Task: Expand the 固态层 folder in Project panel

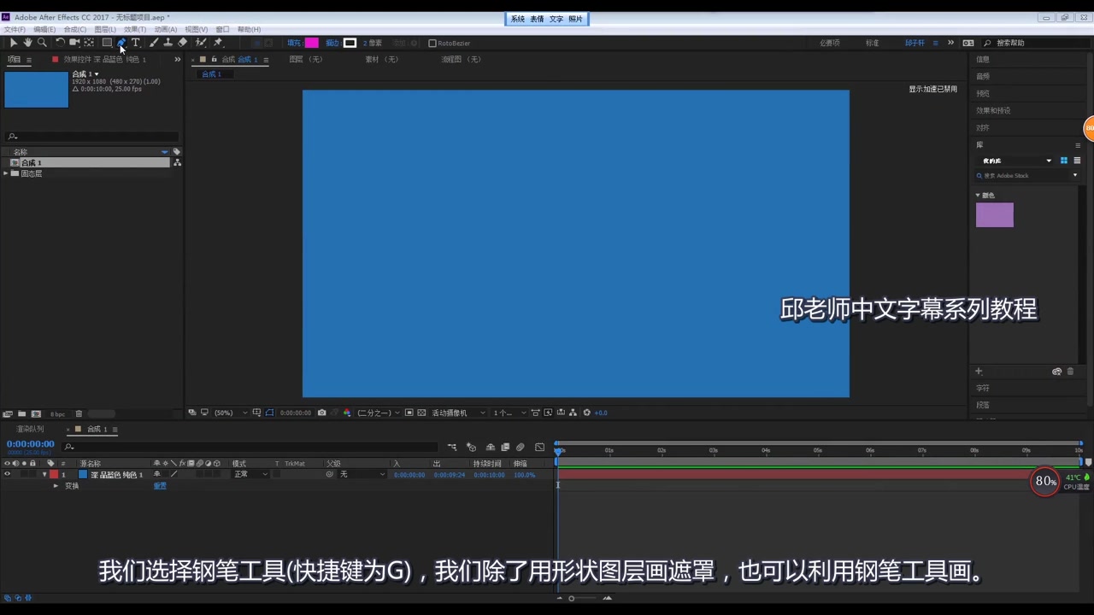Action: pos(6,173)
